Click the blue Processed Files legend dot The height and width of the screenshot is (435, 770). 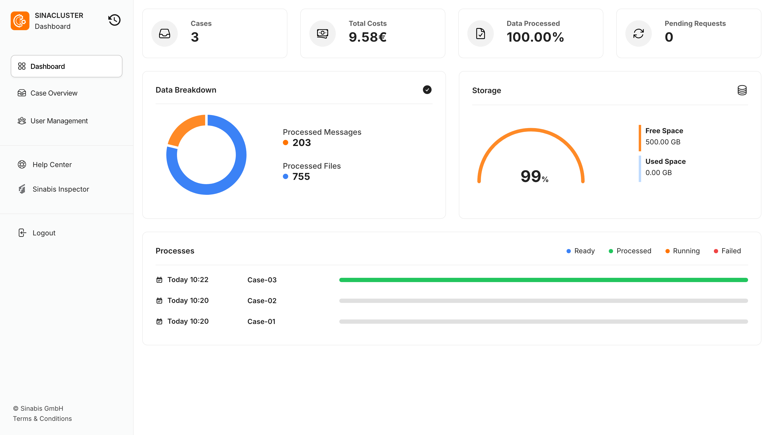286,176
